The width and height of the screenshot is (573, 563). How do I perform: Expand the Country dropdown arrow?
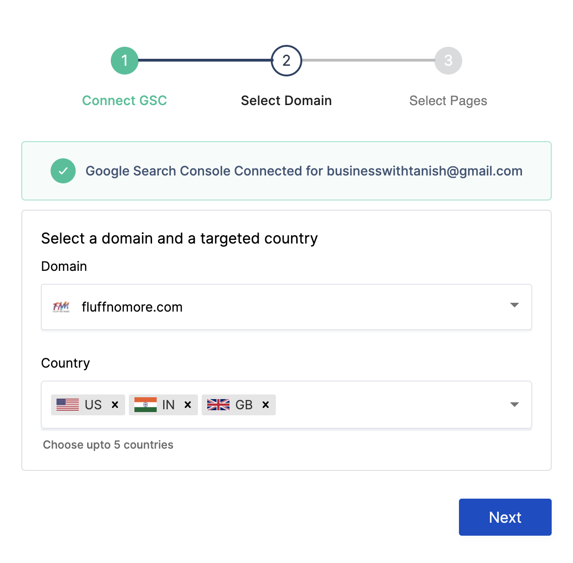pyautogui.click(x=514, y=405)
